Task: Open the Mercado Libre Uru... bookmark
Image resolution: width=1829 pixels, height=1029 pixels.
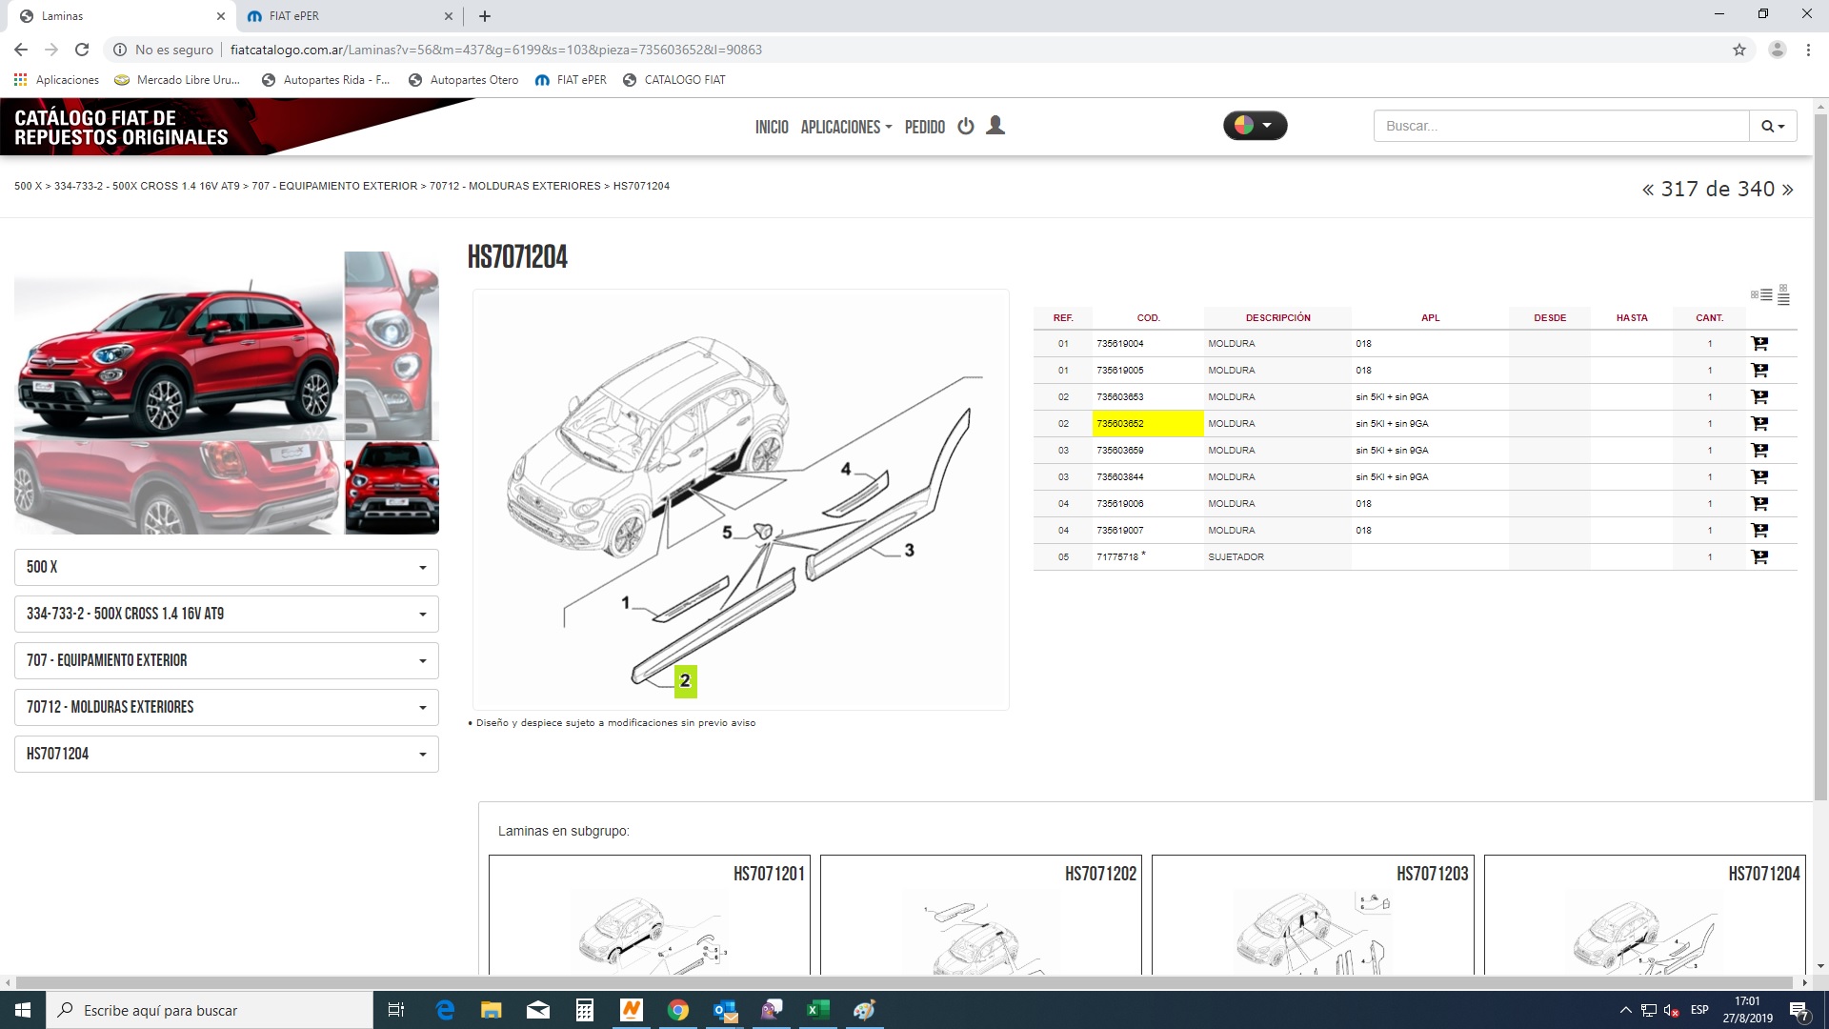Action: pos(177,80)
